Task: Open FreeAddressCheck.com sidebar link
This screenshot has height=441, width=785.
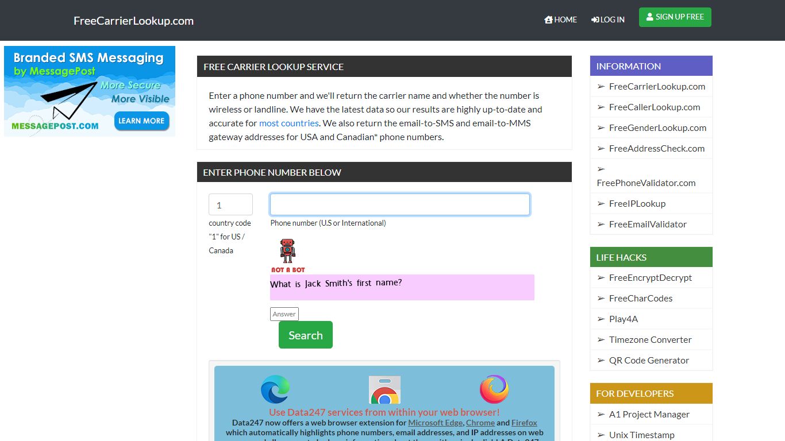Action: pyautogui.click(x=657, y=149)
